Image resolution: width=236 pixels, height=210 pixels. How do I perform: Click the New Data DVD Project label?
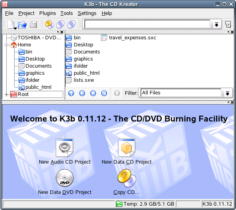point(65,192)
